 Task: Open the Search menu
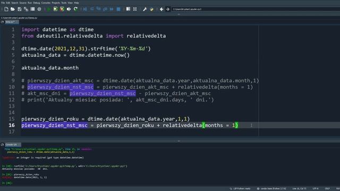pos(14,3)
